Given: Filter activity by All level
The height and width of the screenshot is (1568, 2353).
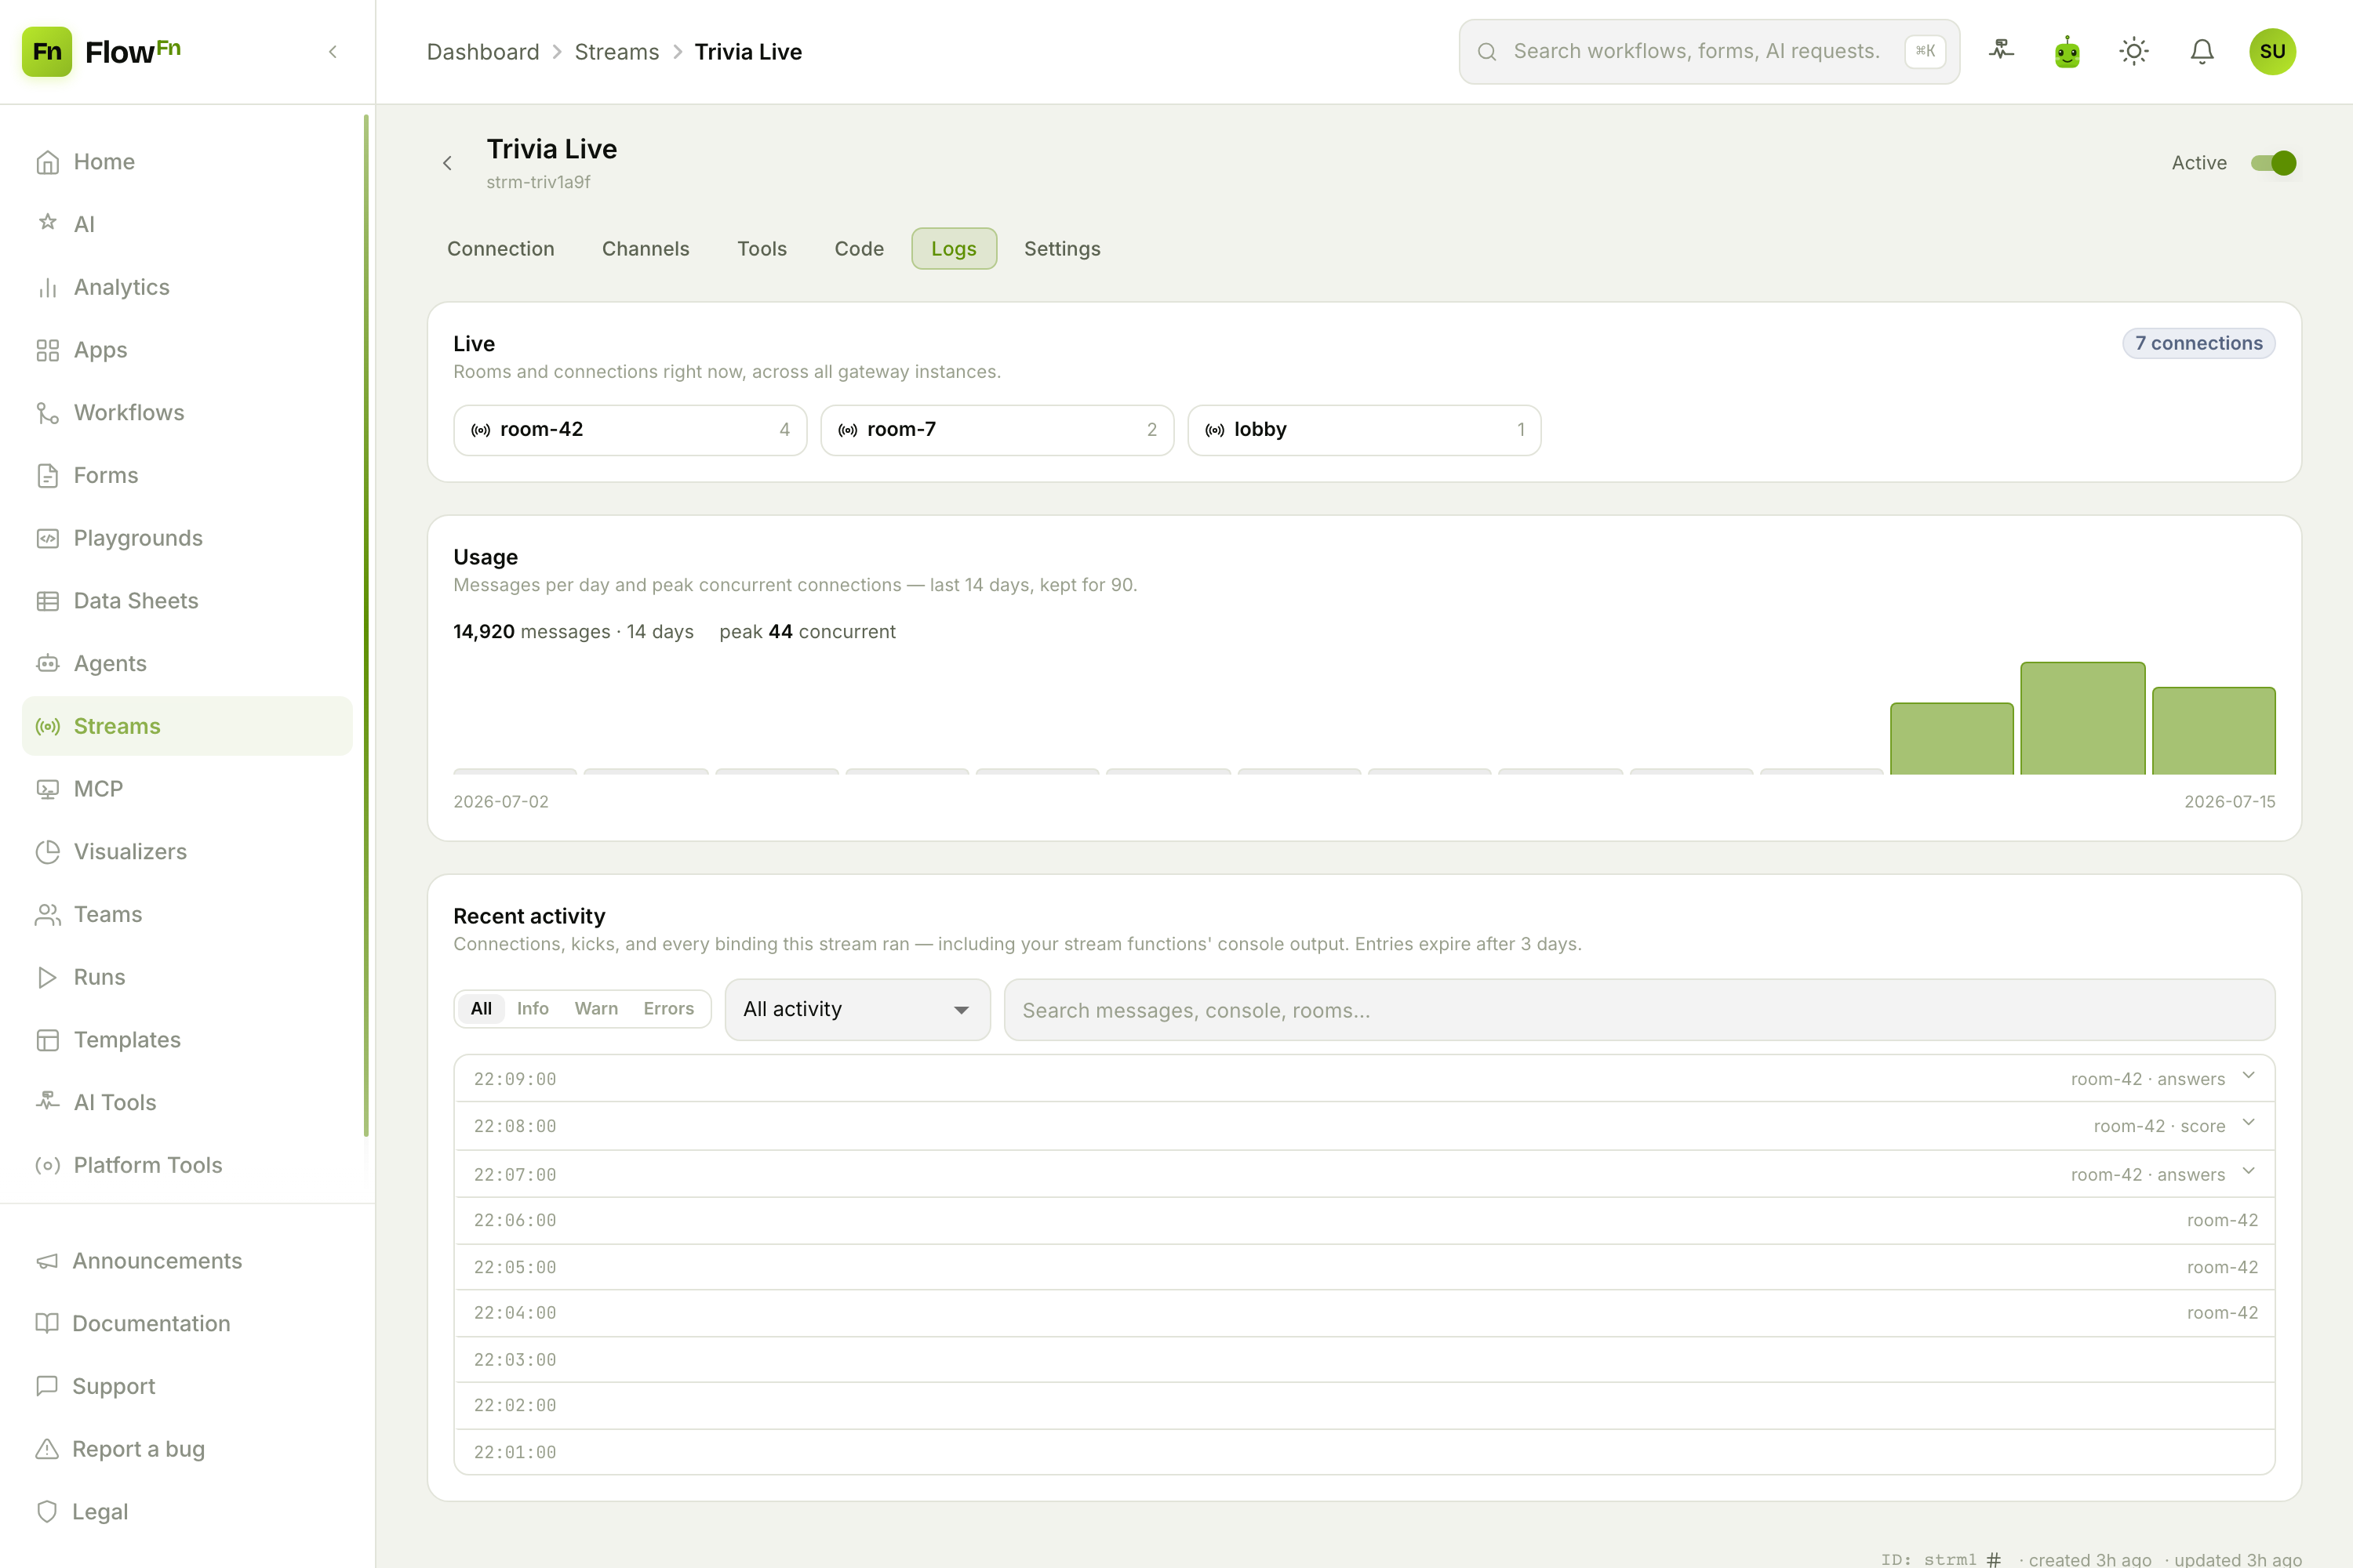Looking at the screenshot, I should 482,1008.
